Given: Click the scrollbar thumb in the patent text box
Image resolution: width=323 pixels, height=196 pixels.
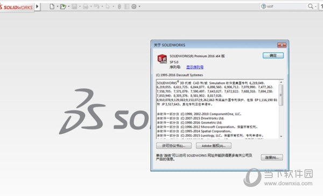Looking at the screenshot, I should tap(281, 95).
